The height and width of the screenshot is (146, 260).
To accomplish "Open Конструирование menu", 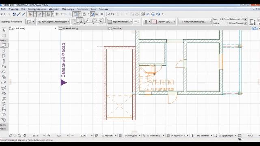I will click(x=37, y=9).
